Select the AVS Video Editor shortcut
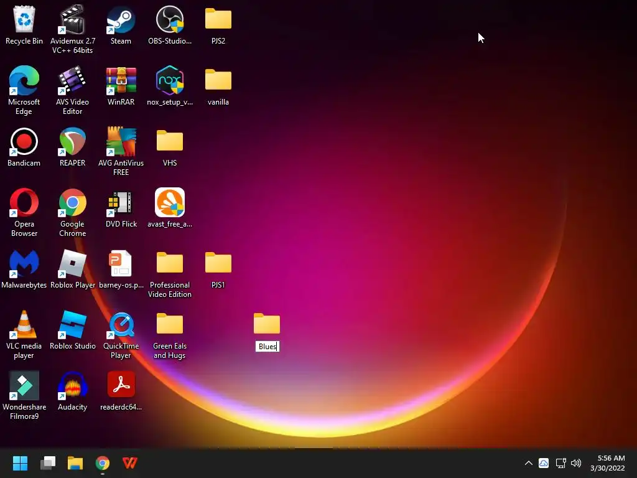 coord(72,80)
